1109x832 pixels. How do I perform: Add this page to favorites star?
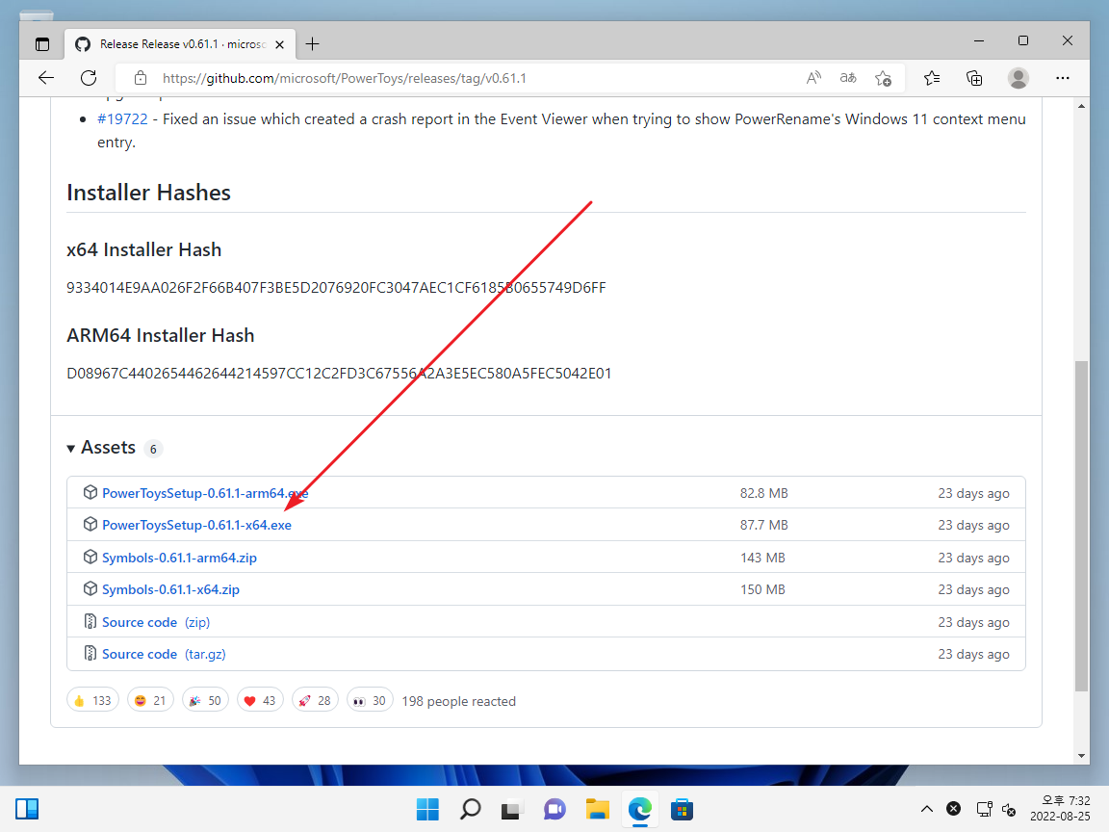pos(883,78)
